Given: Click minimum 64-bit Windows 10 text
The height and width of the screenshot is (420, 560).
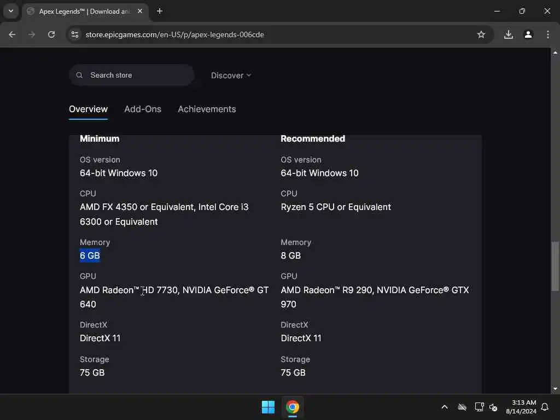Looking at the screenshot, I should 119,173.
